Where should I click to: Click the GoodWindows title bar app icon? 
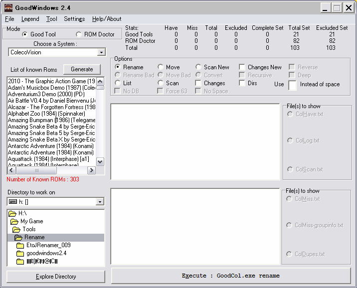point(7,7)
